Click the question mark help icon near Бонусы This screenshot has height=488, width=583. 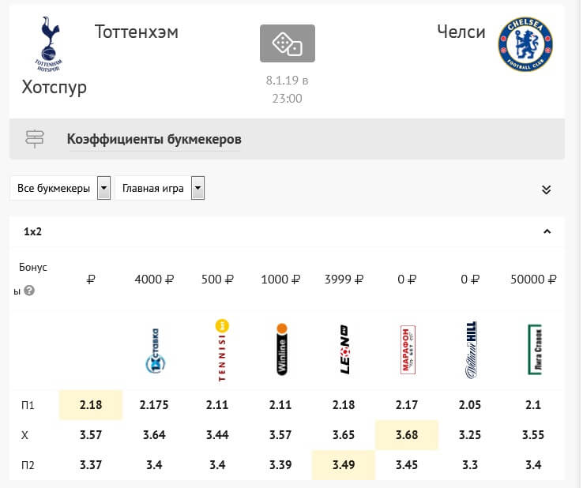pos(29,291)
